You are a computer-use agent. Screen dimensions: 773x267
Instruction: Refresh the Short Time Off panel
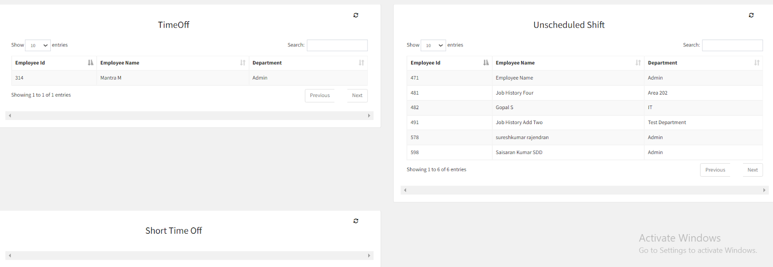pos(356,221)
